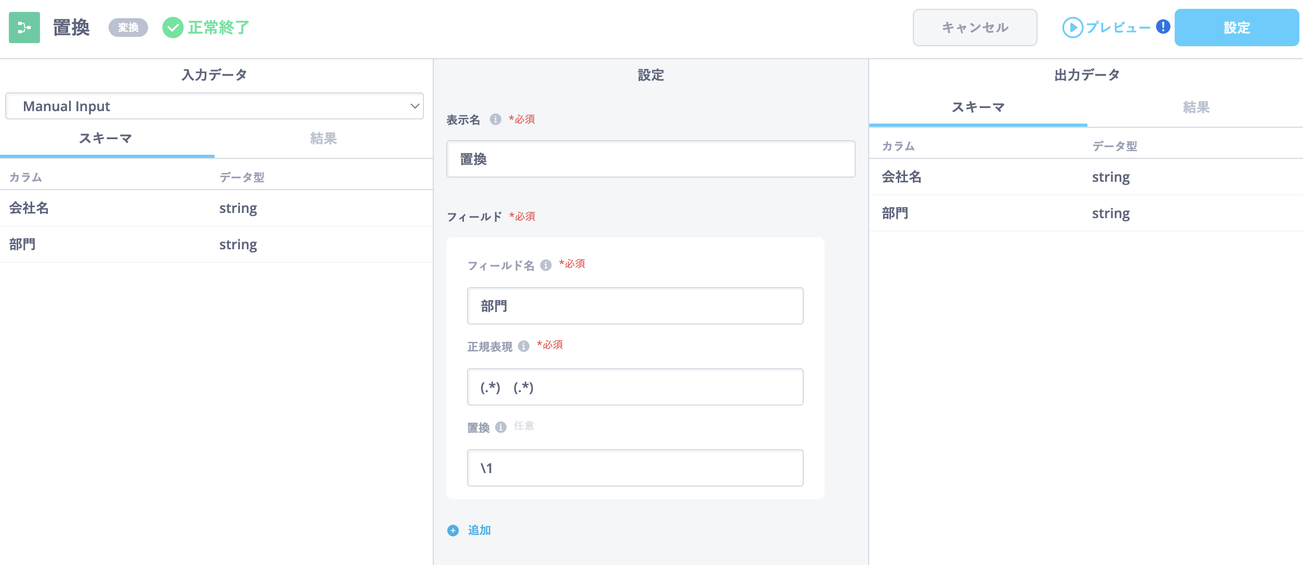1303x565 pixels.
Task: Open the Manual Input dropdown
Action: [x=215, y=106]
